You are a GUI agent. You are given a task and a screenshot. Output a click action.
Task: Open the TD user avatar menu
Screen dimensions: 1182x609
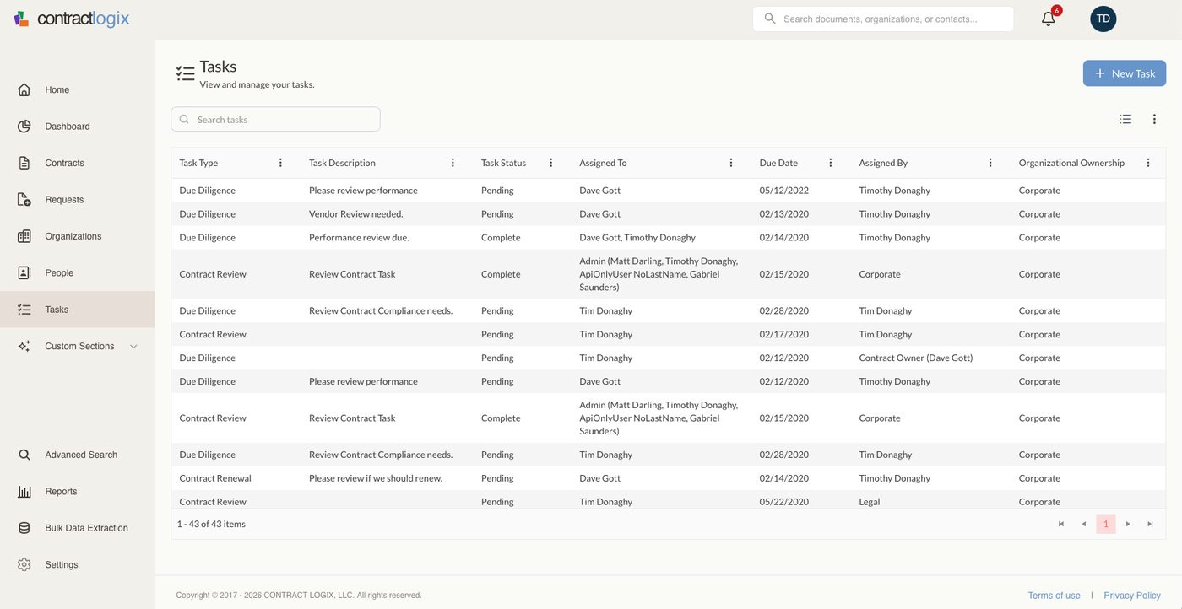(1103, 19)
